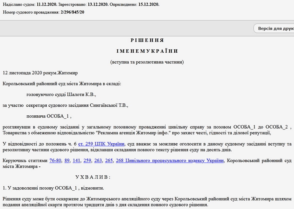Open the article '76-80' link
The height and width of the screenshot is (209, 294).
(56, 160)
